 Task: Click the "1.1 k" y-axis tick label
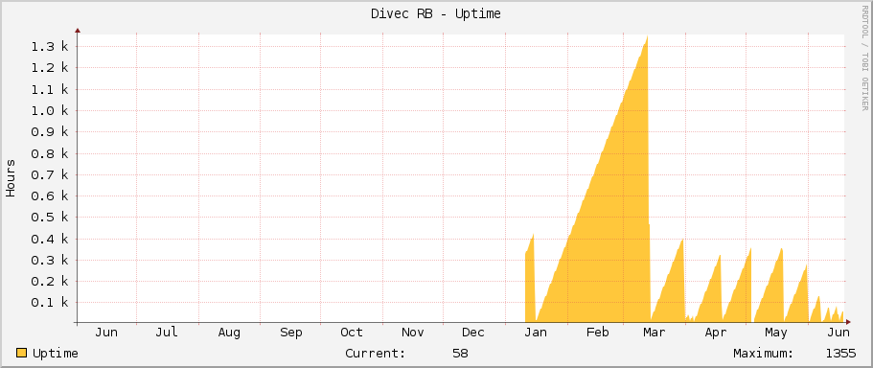(50, 89)
